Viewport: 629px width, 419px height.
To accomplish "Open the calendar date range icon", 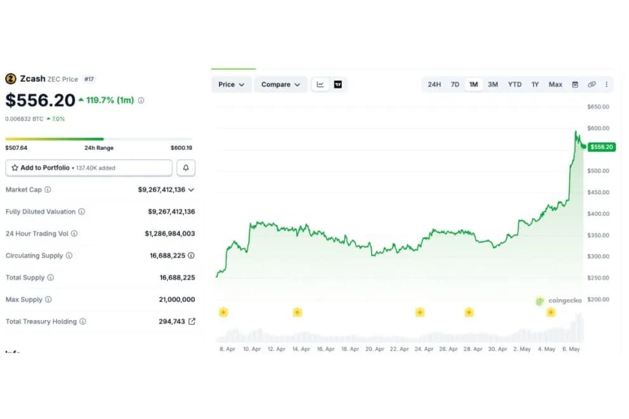I will pos(575,84).
